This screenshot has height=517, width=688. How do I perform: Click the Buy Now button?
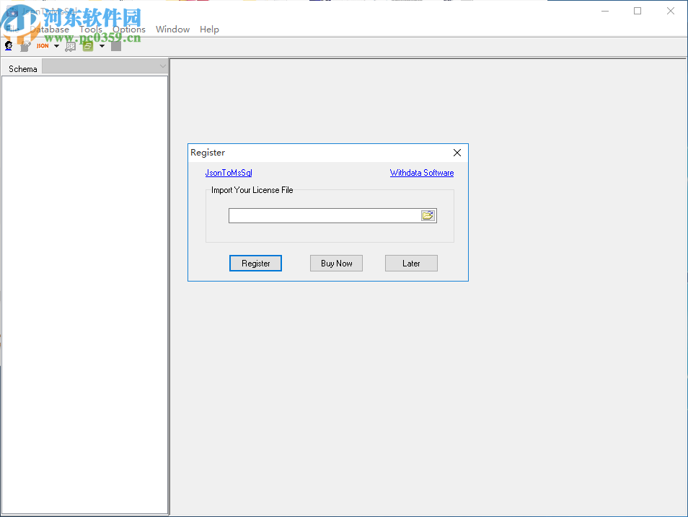(x=336, y=263)
